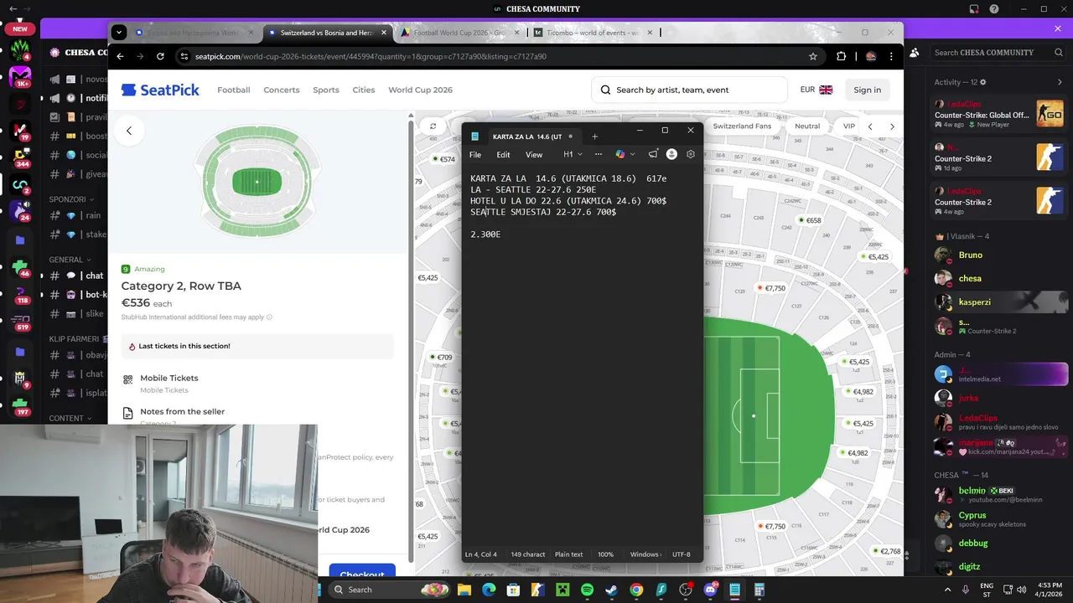The image size is (1073, 603).
Task: Click SeatPick search field
Action: click(689, 90)
